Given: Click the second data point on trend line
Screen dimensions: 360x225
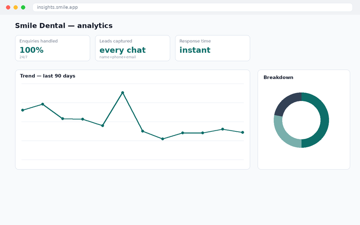Looking at the screenshot, I should click(43, 104).
